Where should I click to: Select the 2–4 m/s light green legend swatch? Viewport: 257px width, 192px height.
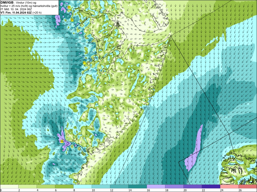point(27,186)
